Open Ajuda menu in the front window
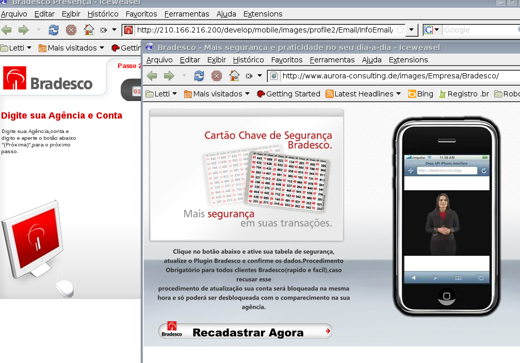520x363 pixels. click(372, 60)
